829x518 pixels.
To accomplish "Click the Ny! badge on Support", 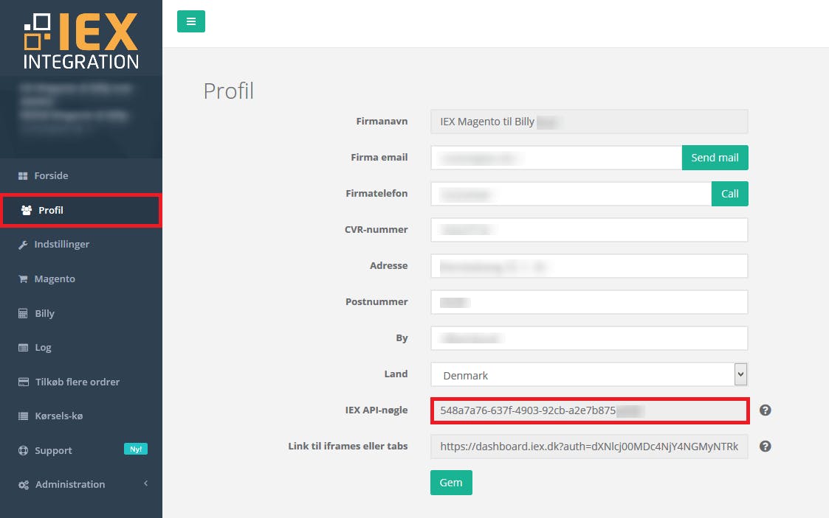I will click(x=136, y=449).
